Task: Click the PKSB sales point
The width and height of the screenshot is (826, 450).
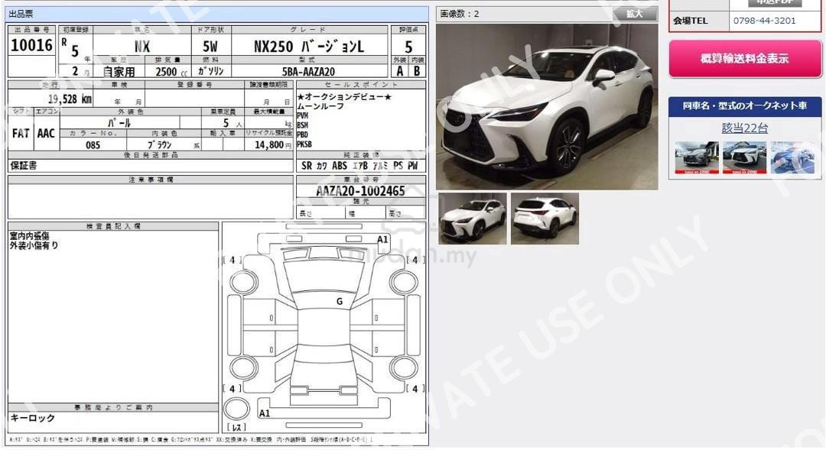Action: coord(304,144)
